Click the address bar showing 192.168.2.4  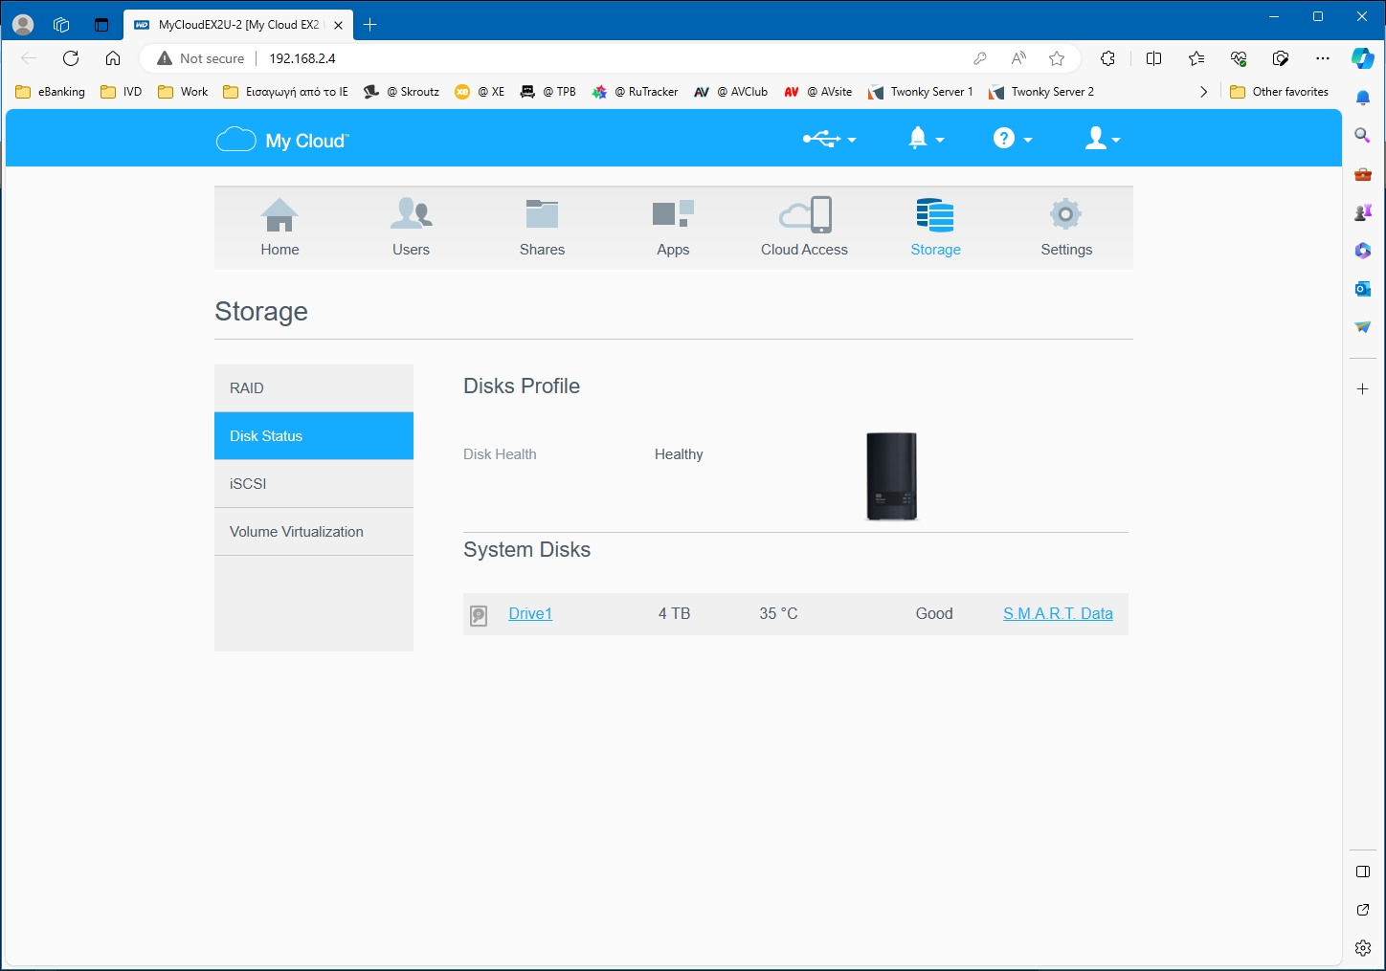click(613, 58)
